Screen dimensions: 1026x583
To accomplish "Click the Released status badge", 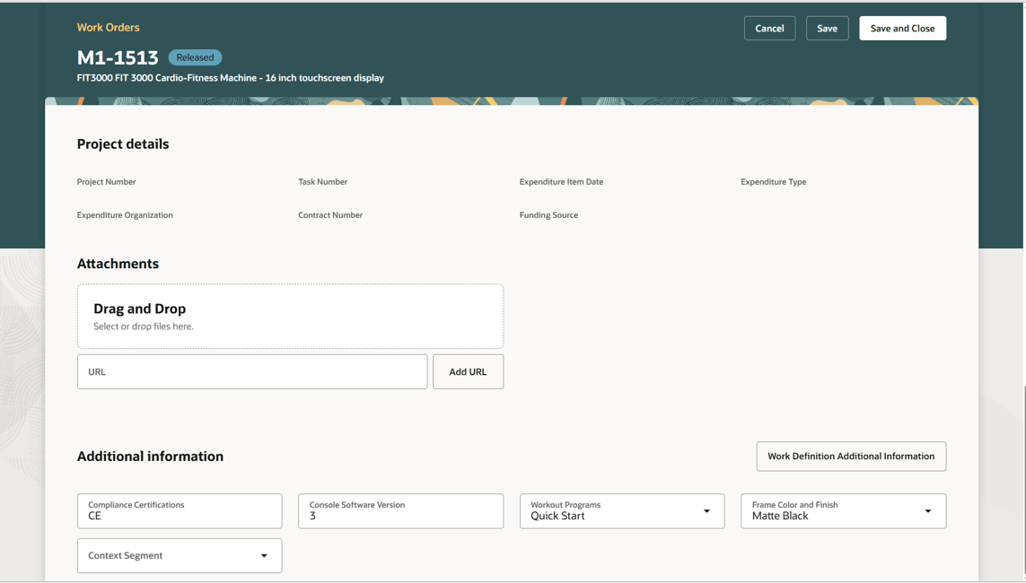I will pos(195,57).
